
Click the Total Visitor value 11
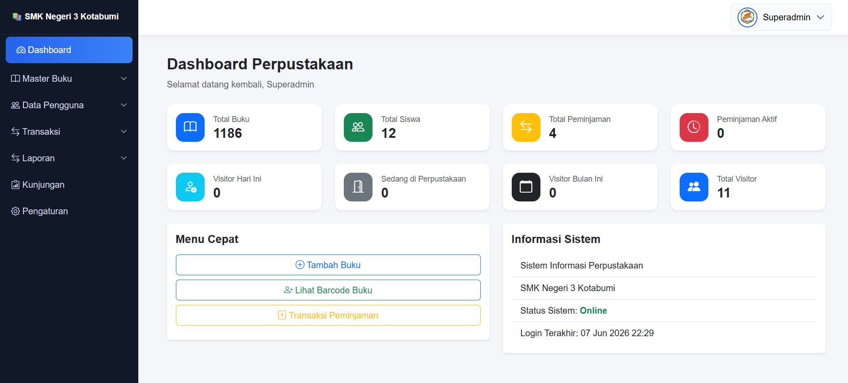(x=723, y=193)
